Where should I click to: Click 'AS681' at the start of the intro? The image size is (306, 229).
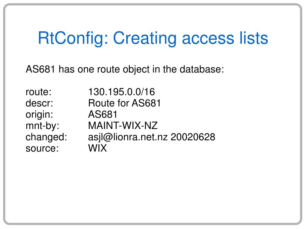click(x=40, y=69)
